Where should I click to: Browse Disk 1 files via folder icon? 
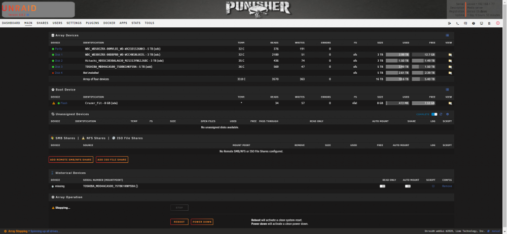(450, 55)
